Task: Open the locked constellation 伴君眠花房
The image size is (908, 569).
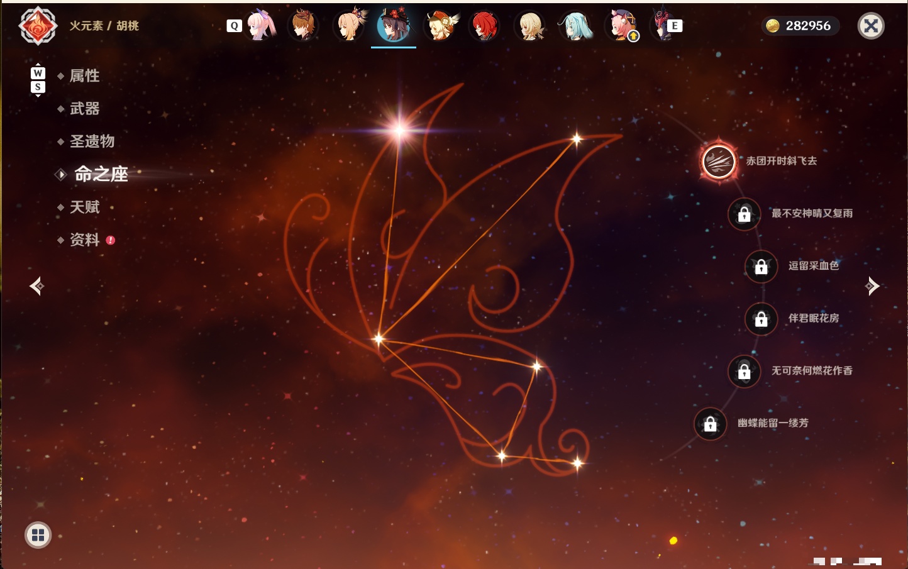Action: (x=761, y=319)
